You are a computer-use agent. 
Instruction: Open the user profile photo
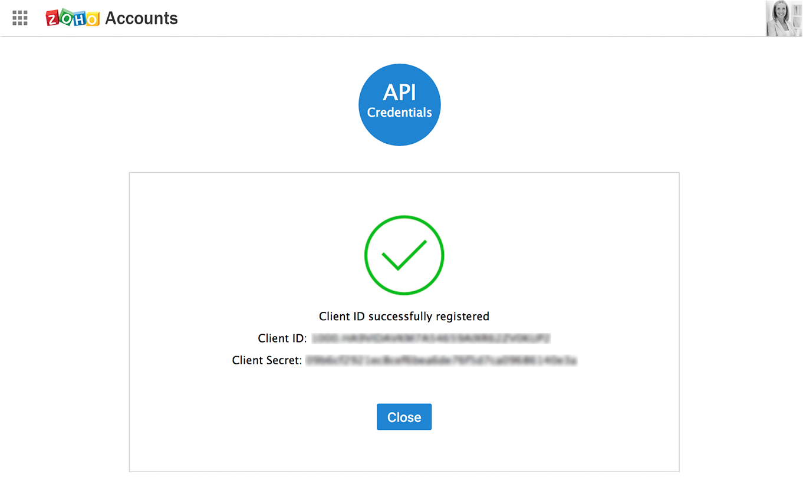tap(784, 18)
